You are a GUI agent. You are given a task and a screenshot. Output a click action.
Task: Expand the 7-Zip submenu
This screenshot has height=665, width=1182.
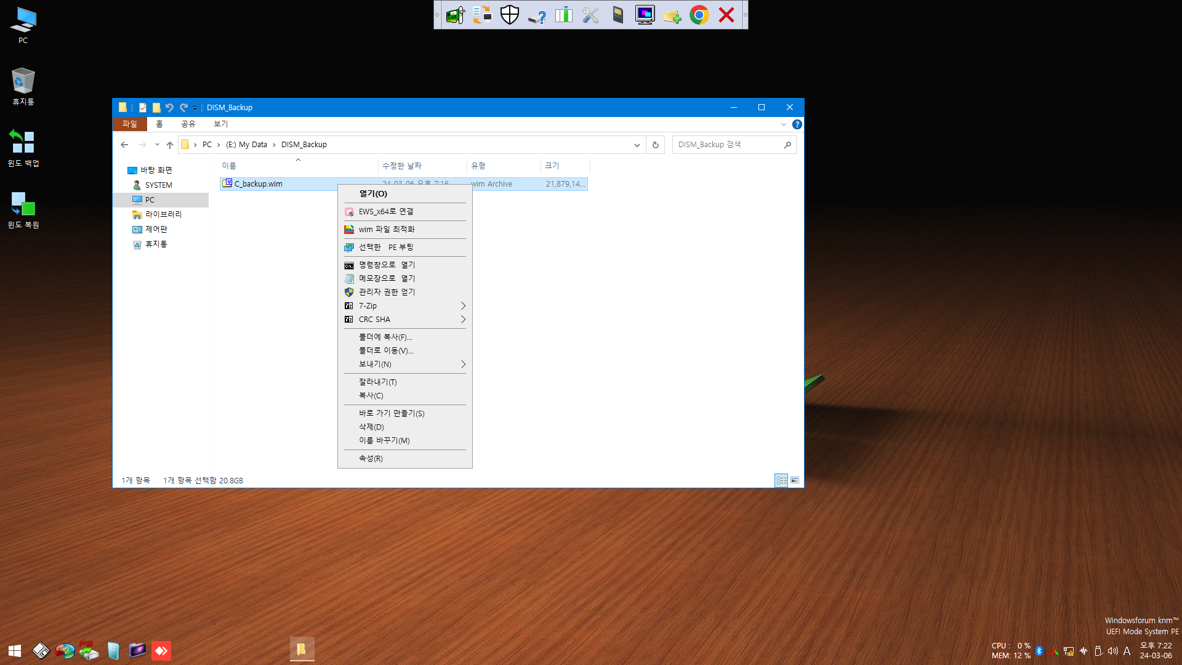click(x=404, y=306)
